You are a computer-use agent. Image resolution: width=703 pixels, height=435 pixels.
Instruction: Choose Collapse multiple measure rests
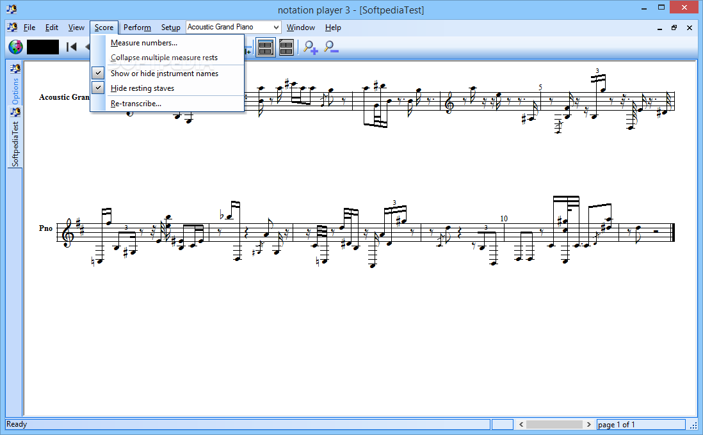click(167, 58)
